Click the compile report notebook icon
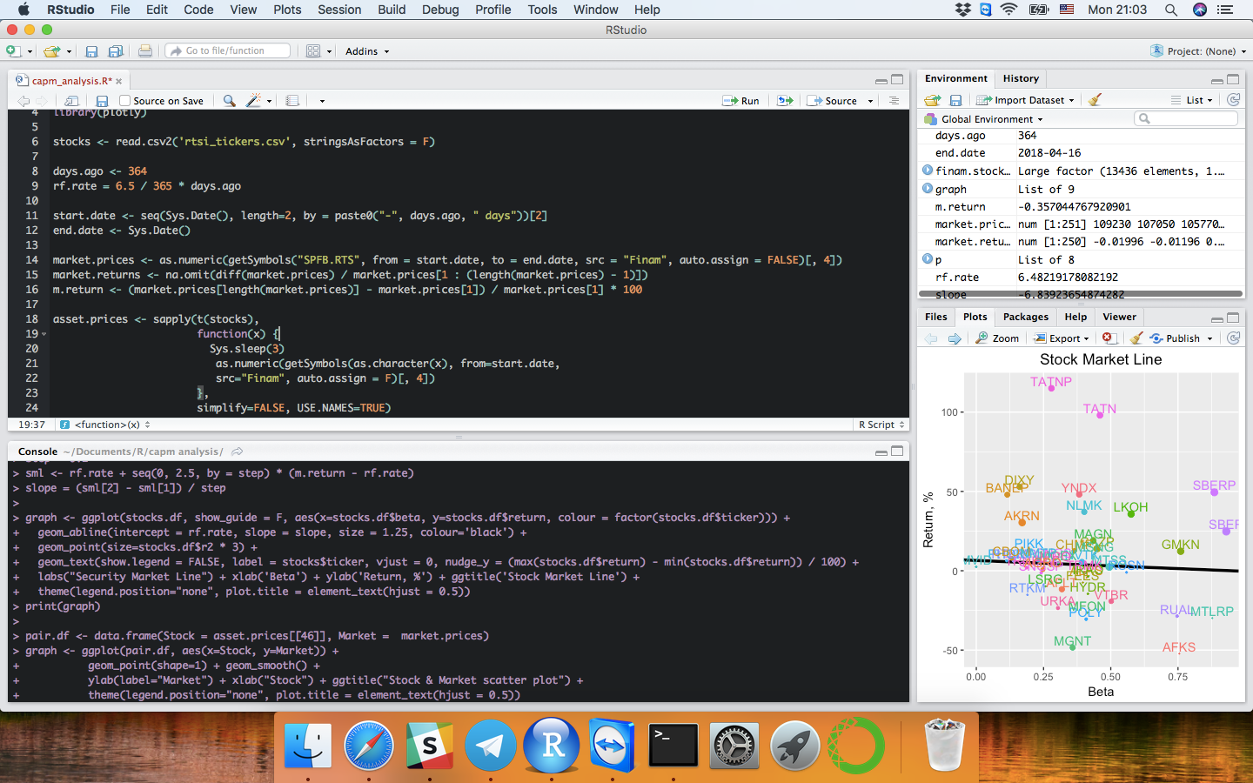 click(x=292, y=101)
